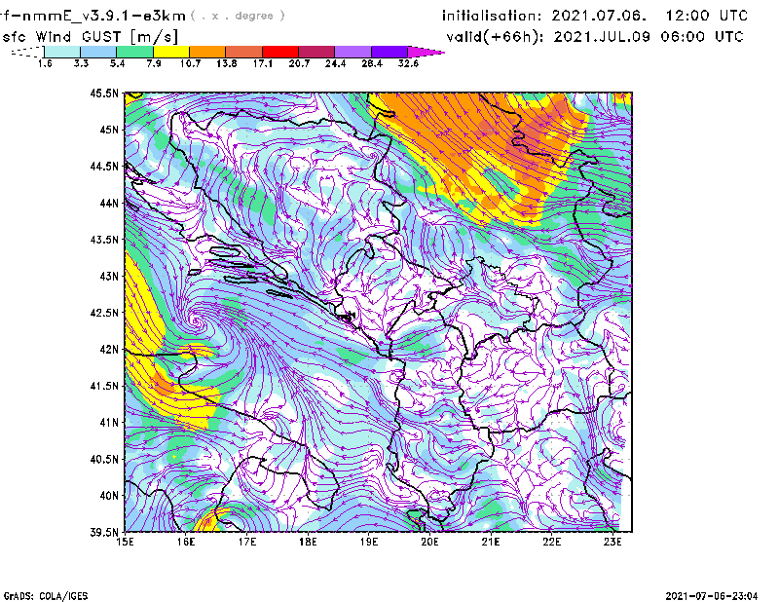Click the legend value 13.8
Viewport: 779px width, 602px height.
227,63
